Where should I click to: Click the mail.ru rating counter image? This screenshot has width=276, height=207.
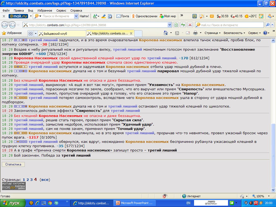[14, 186]
